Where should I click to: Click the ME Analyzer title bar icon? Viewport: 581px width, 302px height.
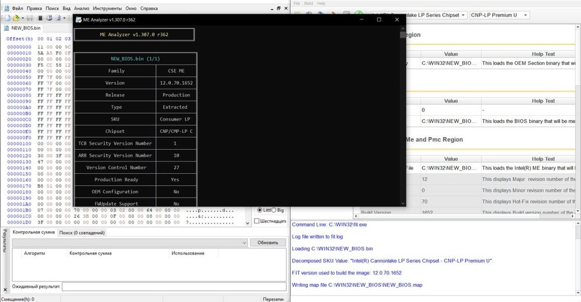tap(78, 20)
